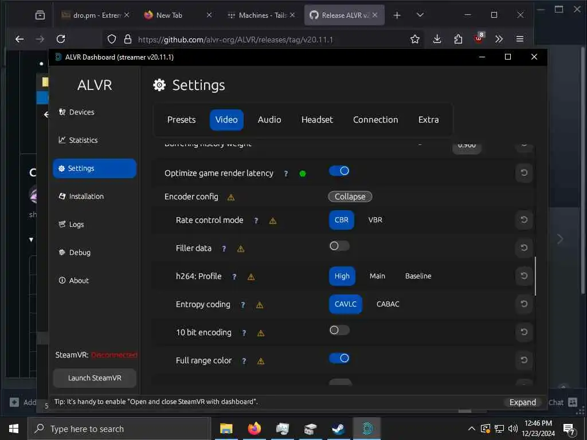
Task: Open the About page in ALVR sidebar
Action: [74, 280]
